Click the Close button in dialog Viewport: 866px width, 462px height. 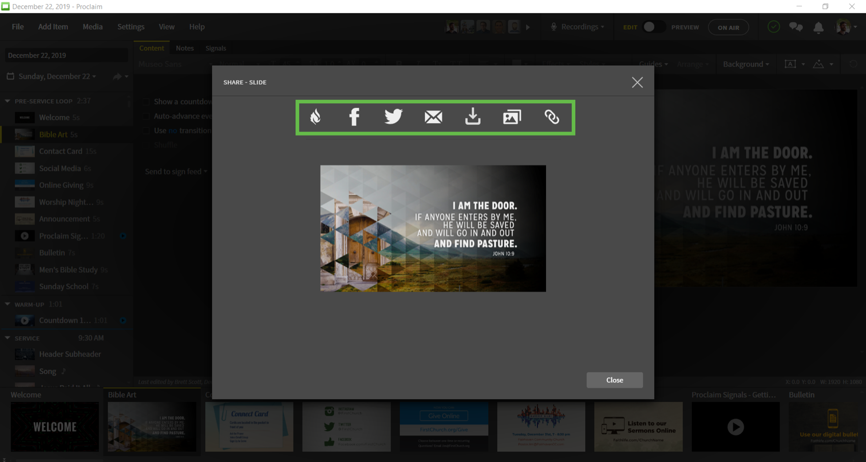[x=614, y=380]
